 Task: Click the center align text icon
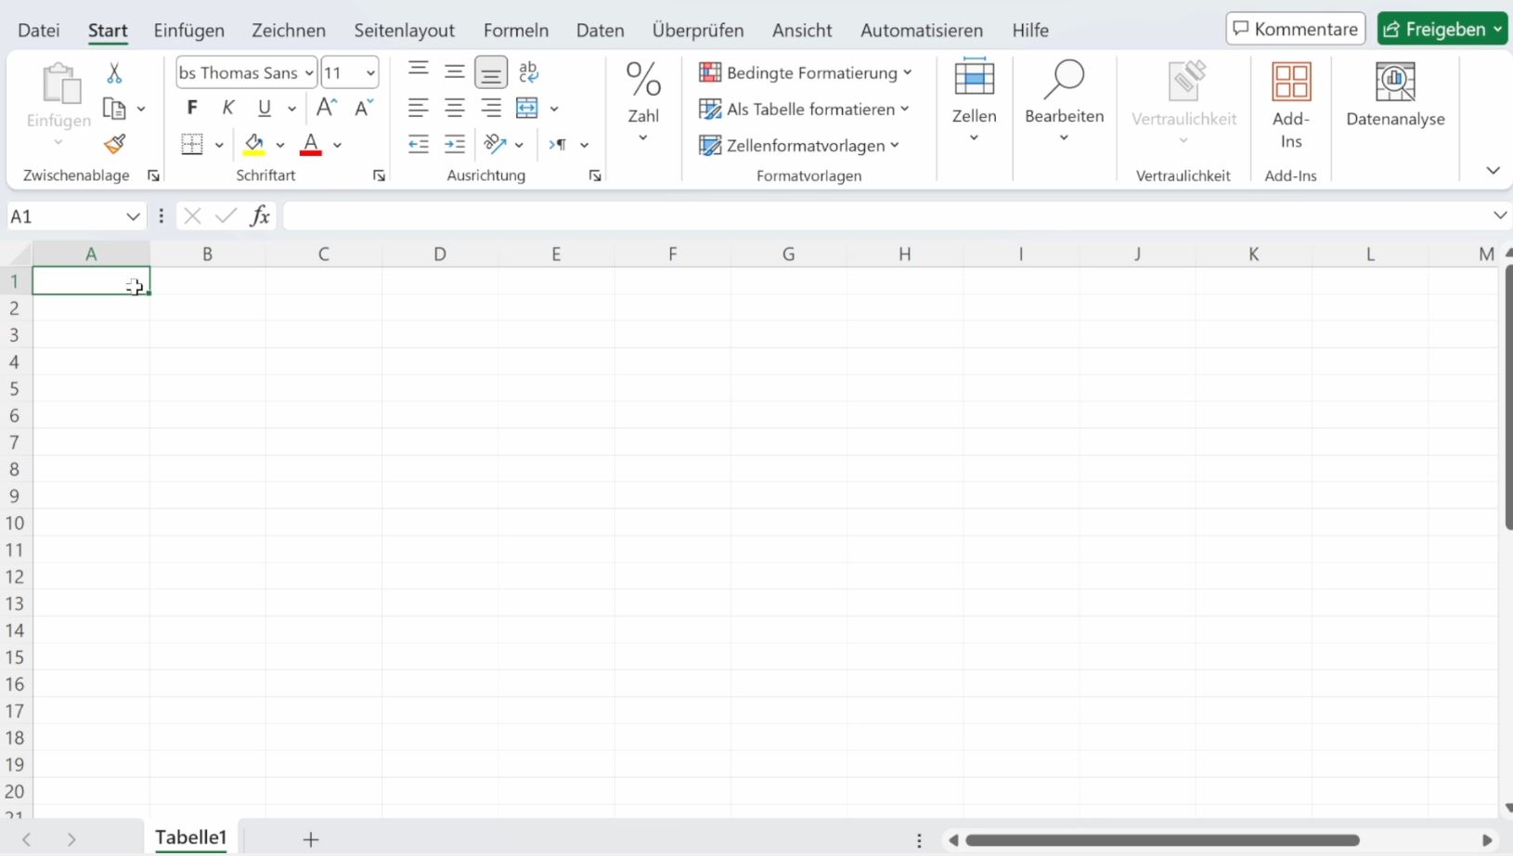(x=455, y=108)
